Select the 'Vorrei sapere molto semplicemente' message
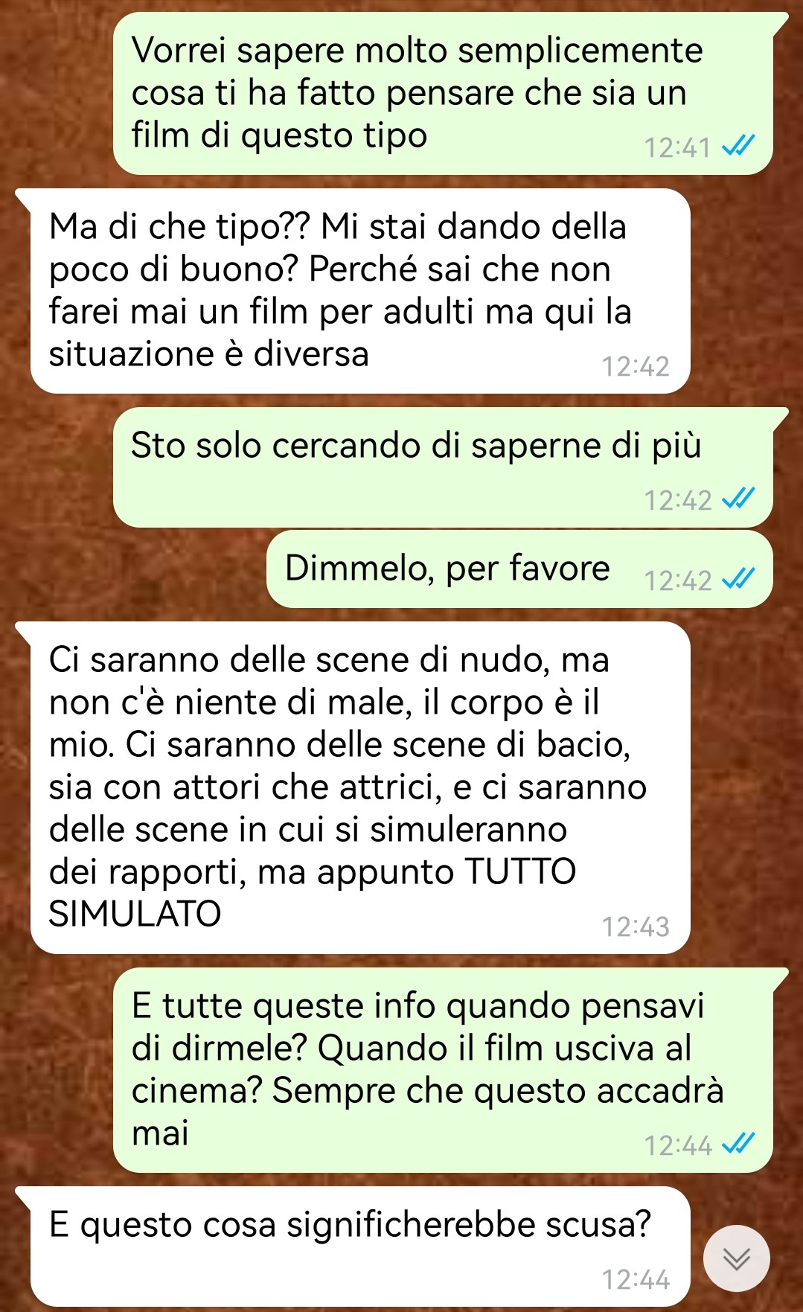 (443, 94)
